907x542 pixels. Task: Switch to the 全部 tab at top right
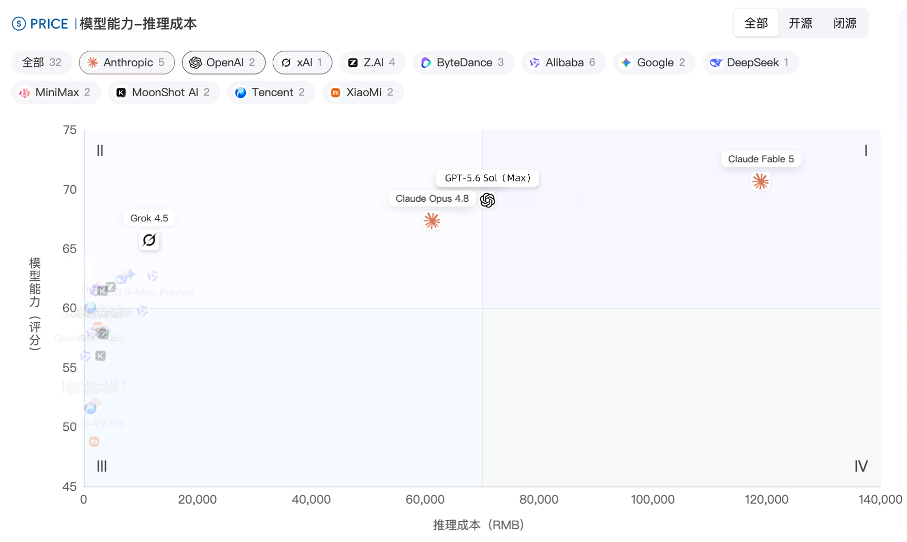coord(756,23)
